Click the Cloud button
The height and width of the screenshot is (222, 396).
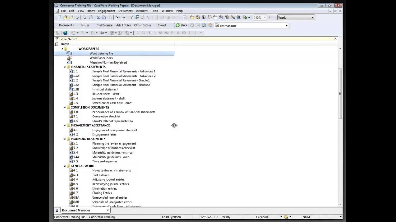coord(161,25)
